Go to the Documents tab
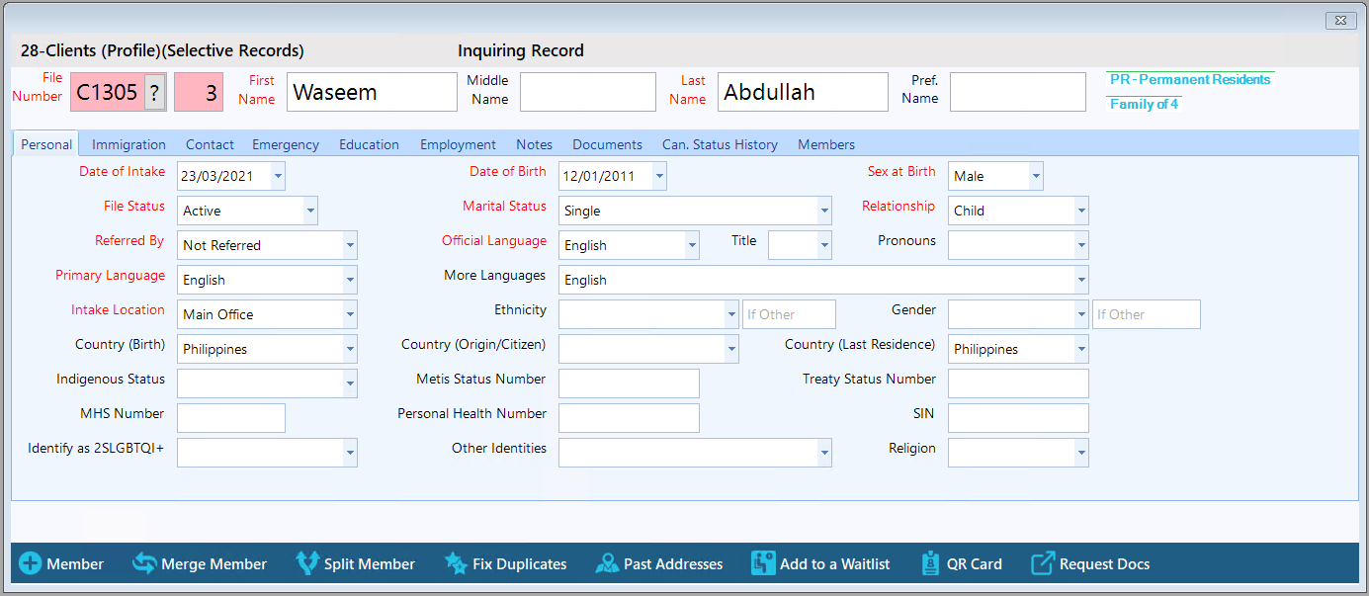The height and width of the screenshot is (596, 1369). click(x=607, y=144)
